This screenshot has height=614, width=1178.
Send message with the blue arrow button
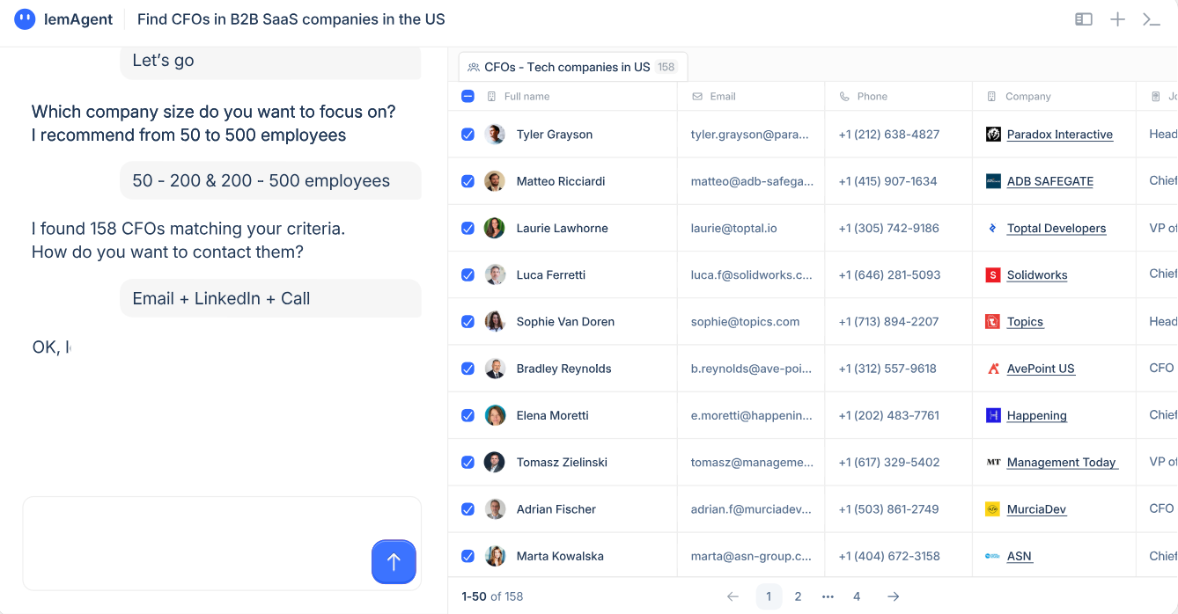(x=394, y=562)
